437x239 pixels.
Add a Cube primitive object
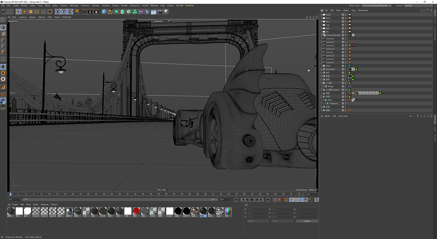tap(104, 12)
